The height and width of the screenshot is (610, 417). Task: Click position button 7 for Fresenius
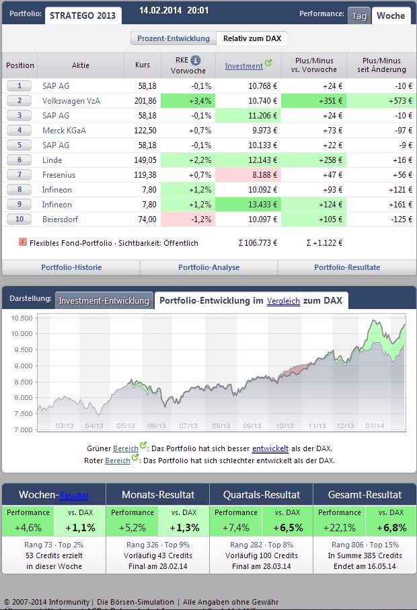pos(20,174)
